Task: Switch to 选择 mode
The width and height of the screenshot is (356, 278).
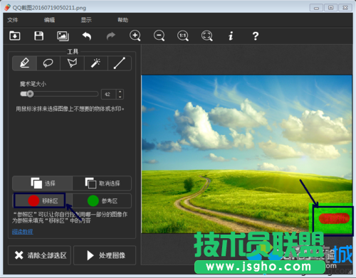Action: click(x=43, y=183)
